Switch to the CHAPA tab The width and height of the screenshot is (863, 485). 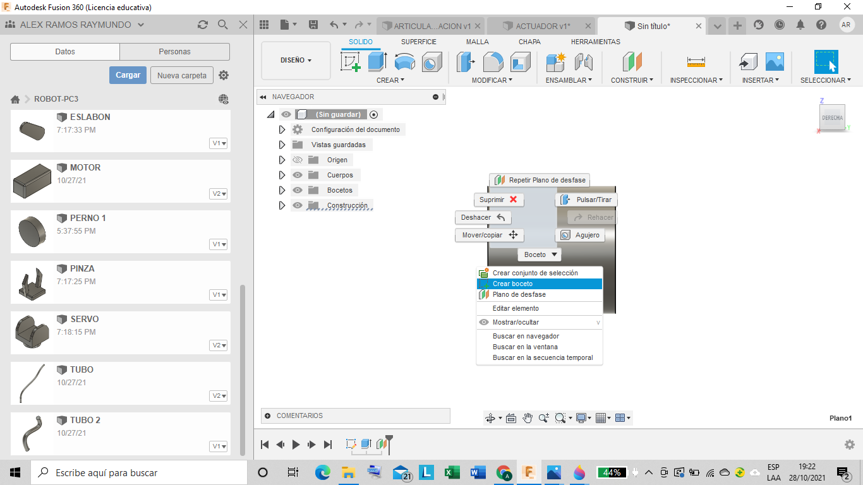click(529, 42)
